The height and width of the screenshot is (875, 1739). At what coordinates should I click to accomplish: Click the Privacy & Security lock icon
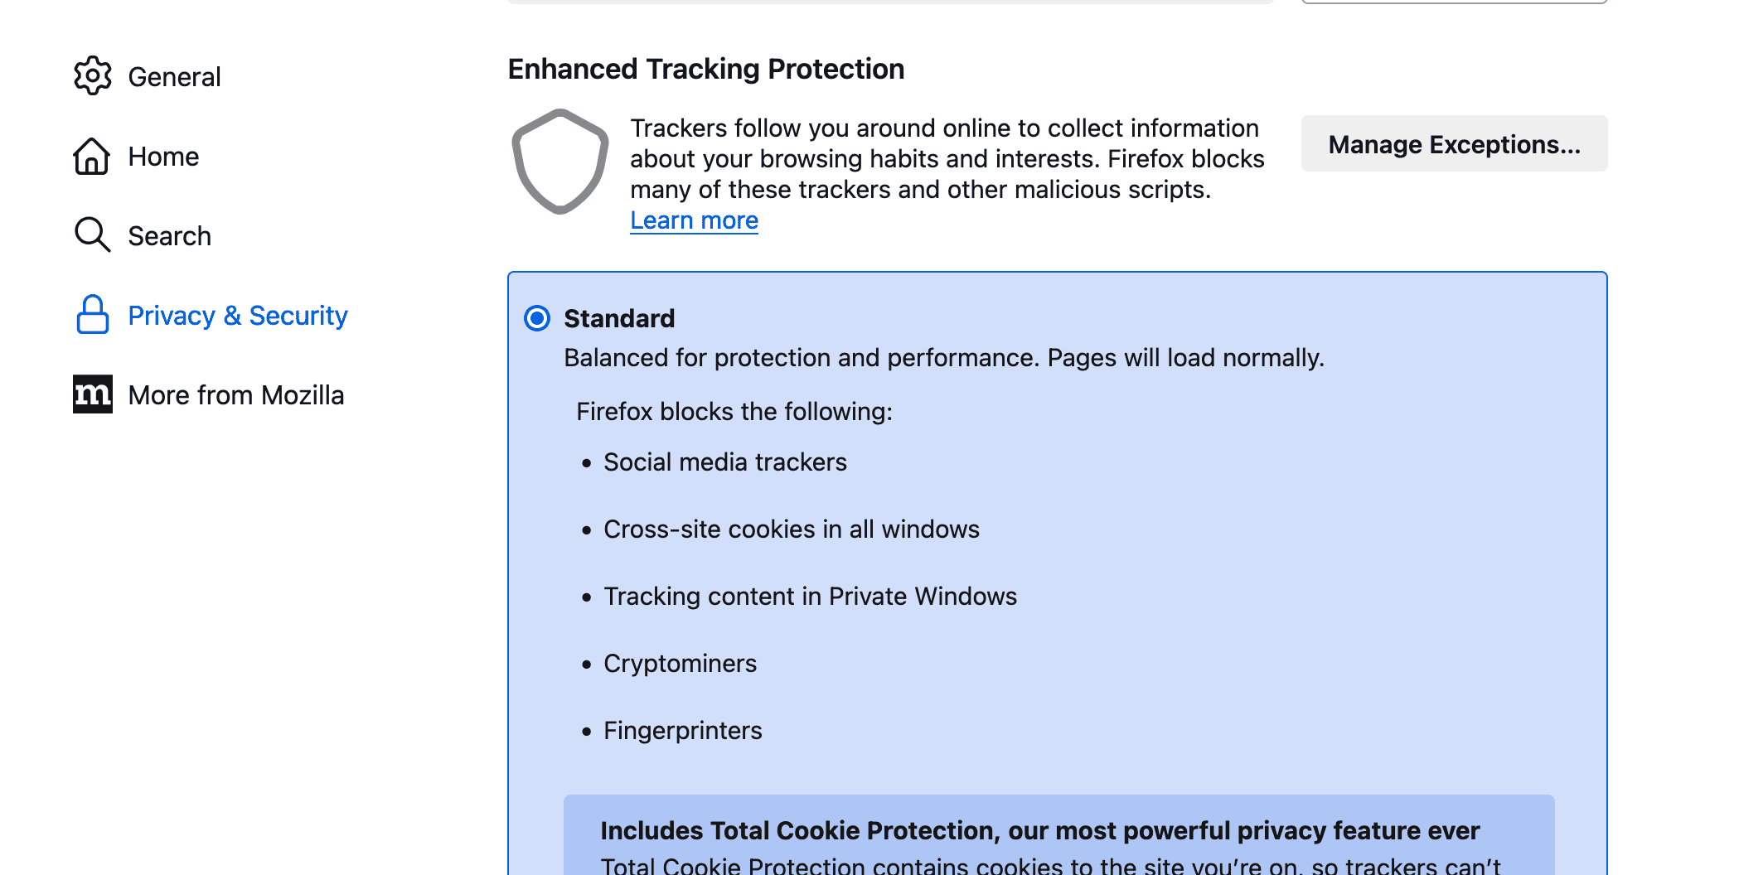(x=92, y=315)
